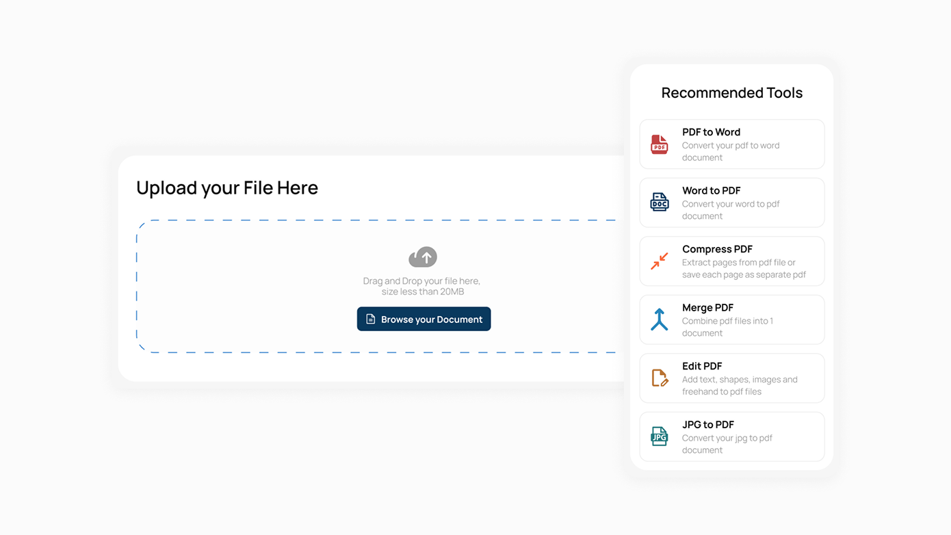Click the 'Upload your File Here' heading

tap(227, 187)
